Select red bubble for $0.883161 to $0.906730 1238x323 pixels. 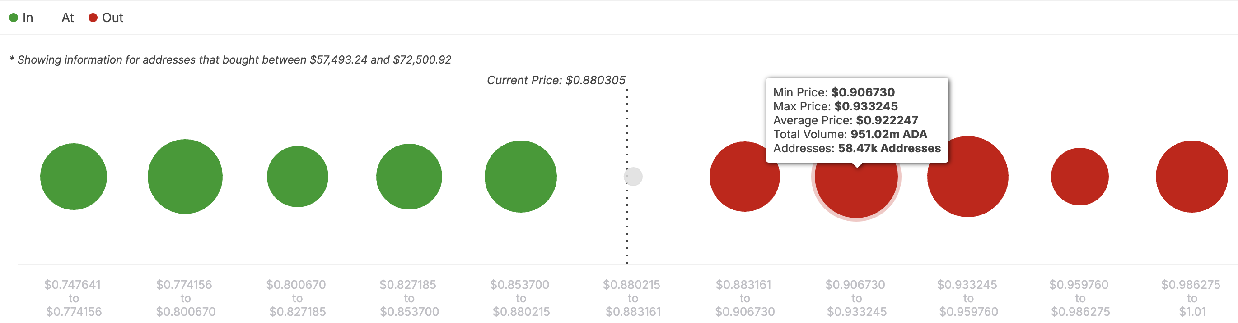[744, 176]
